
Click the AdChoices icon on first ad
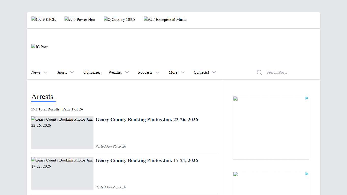[307, 98]
